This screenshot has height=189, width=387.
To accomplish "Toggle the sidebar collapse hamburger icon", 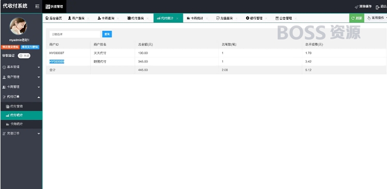I will tap(37, 6).
